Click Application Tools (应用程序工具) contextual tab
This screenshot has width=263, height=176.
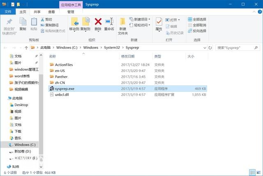tap(71, 5)
